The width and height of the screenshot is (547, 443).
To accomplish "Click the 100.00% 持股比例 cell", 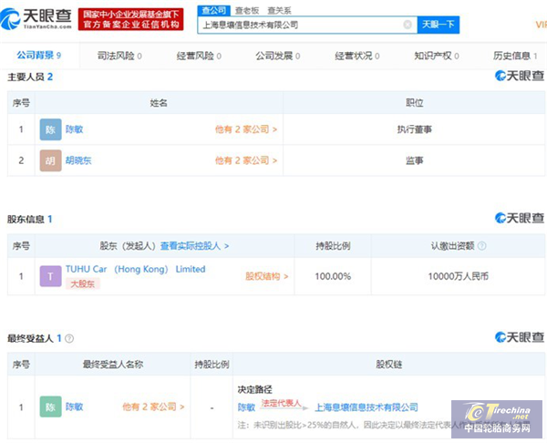I will (333, 276).
